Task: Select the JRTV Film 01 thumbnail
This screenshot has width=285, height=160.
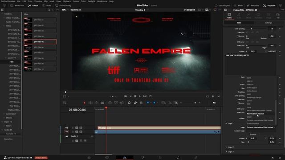Action: [x=28, y=20]
